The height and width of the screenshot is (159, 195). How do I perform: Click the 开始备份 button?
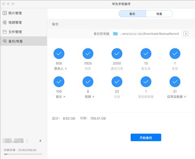click(146, 138)
